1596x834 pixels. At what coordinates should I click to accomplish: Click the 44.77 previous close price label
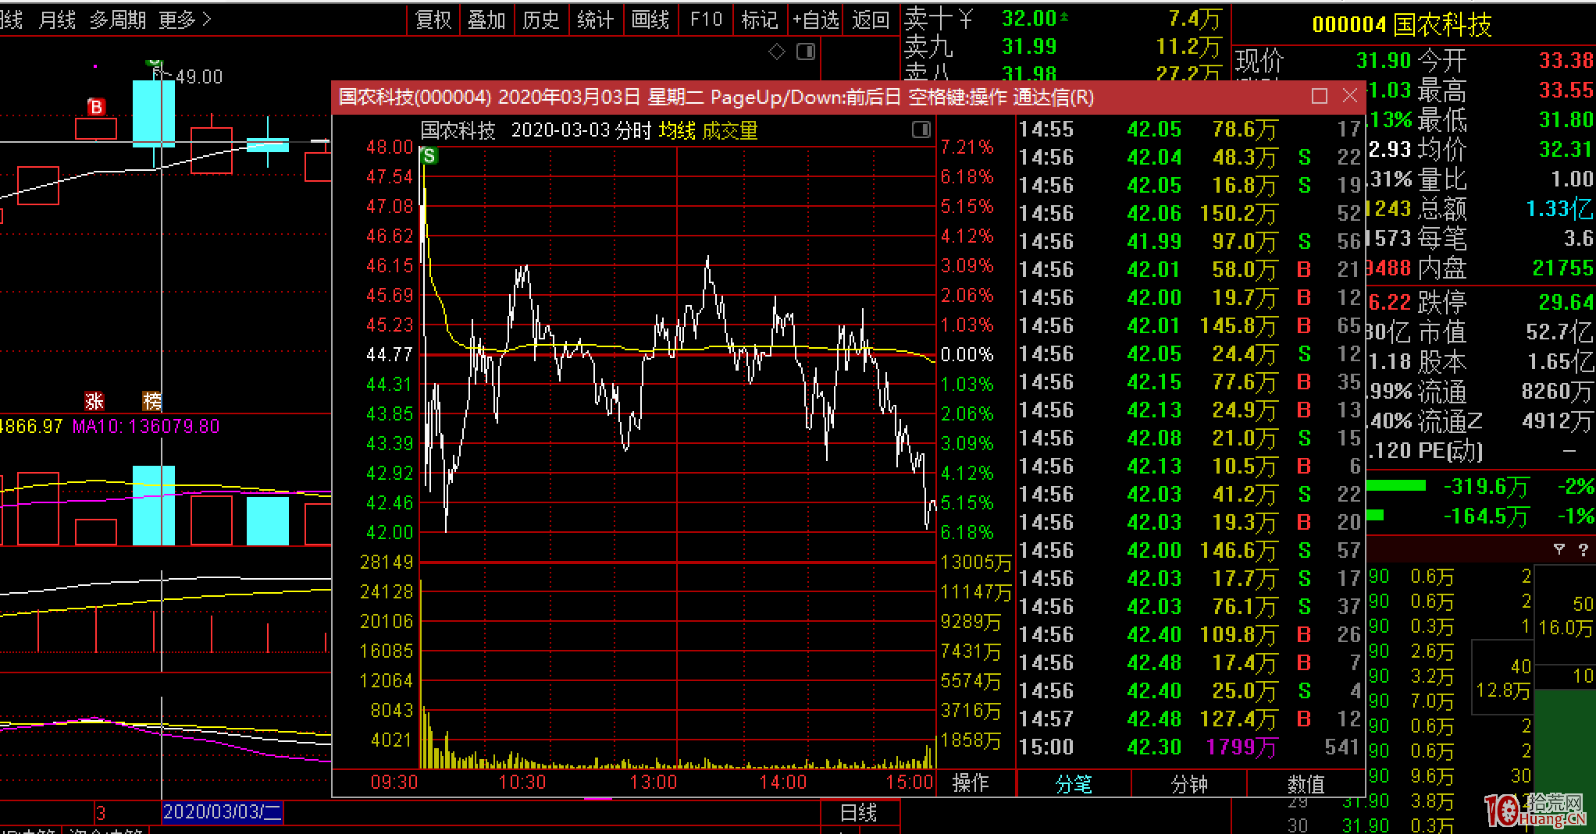(x=390, y=355)
